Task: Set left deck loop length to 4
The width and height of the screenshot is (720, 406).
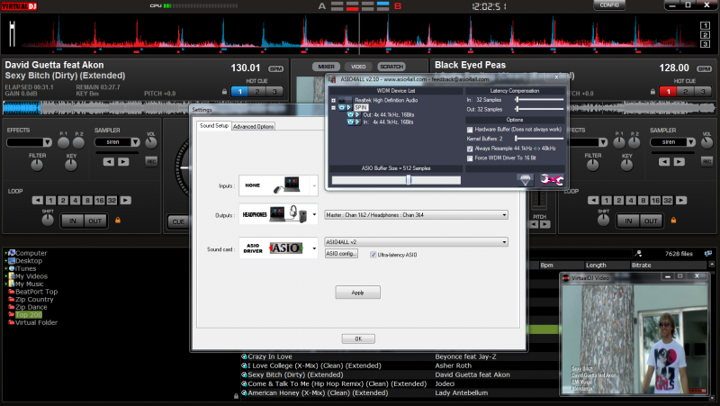Action: [x=75, y=200]
